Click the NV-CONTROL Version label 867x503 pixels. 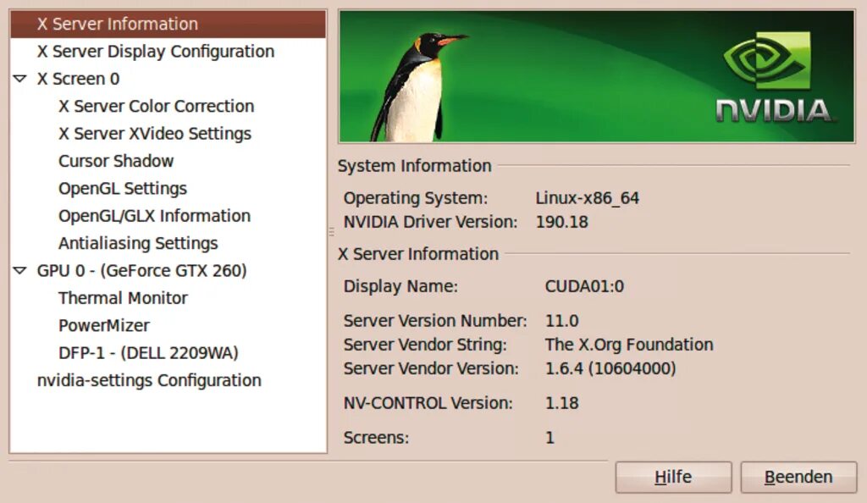[x=428, y=403]
